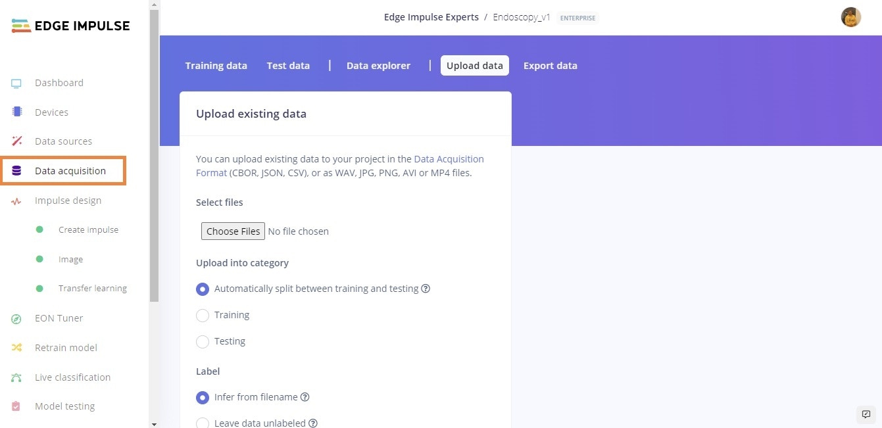Screen dimensions: 882x428
Task: Follow the Data Acquisition Format link
Action: [x=340, y=166]
